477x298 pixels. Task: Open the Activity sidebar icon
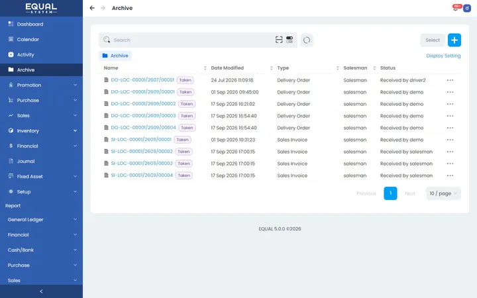tap(11, 54)
